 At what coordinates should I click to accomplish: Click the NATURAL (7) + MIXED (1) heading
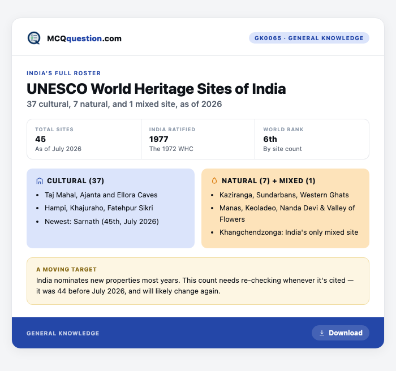pyautogui.click(x=269, y=181)
